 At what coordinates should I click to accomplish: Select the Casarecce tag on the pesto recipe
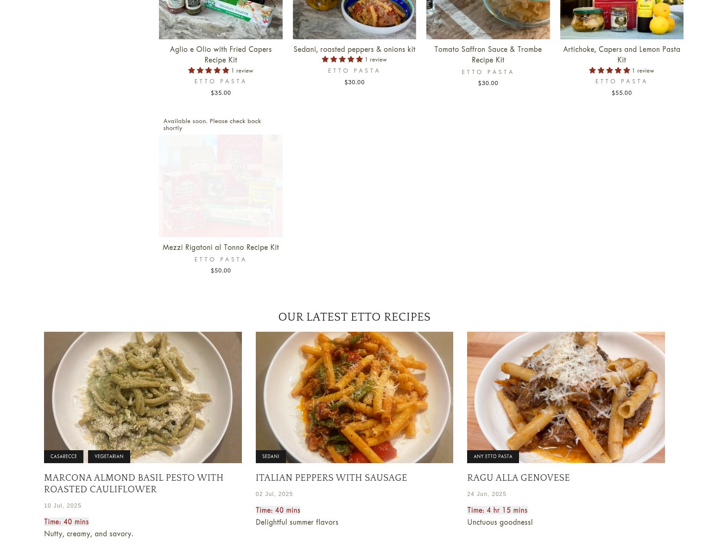[63, 457]
